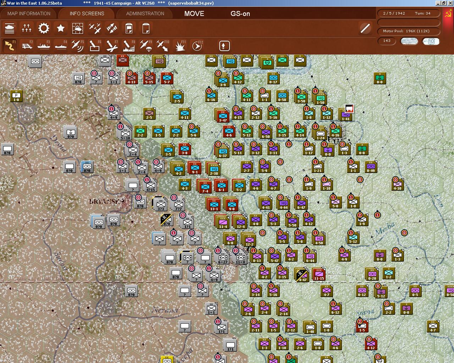The width and height of the screenshot is (454, 363).
Task: Select the yellow counter at bottom edge
Action: [167, 359]
